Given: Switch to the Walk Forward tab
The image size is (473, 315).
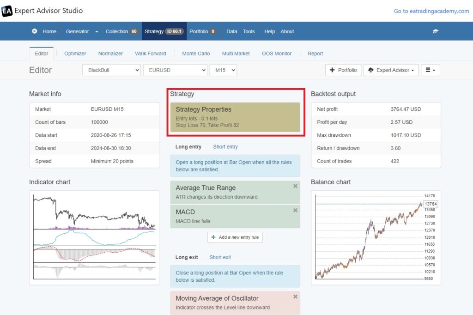Looking at the screenshot, I should (151, 54).
